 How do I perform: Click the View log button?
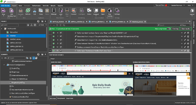(175, 29)
